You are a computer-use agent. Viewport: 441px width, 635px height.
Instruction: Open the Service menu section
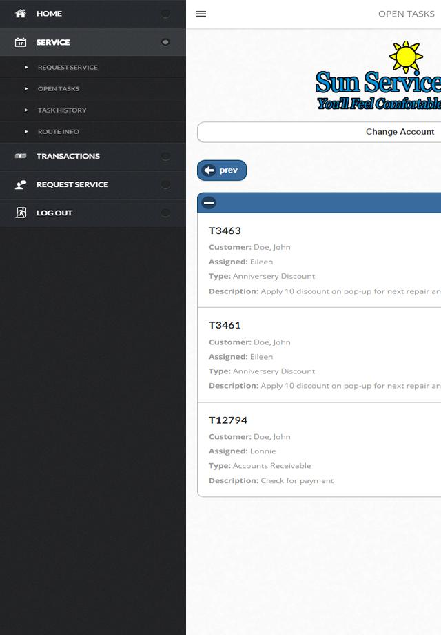[93, 42]
